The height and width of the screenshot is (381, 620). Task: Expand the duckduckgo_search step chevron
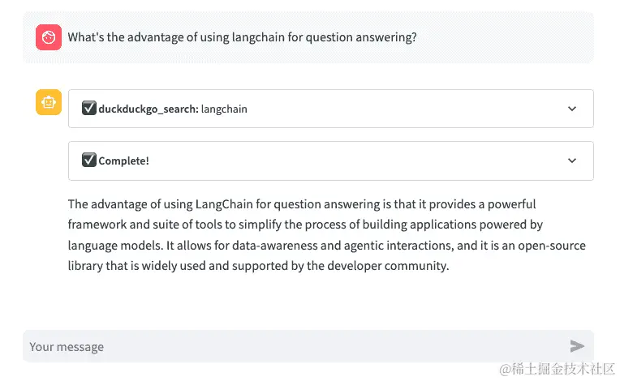click(572, 109)
